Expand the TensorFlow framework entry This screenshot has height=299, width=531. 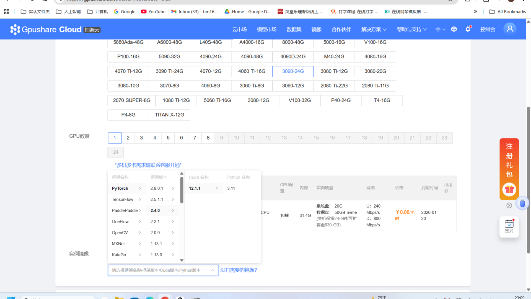point(126,199)
